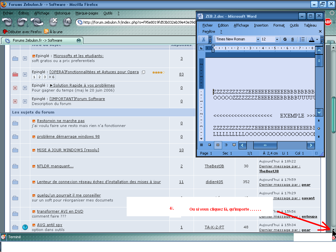Reload the page with Firefox refresh icon
Viewport: 336px width, 252px height.
[x=37, y=22]
